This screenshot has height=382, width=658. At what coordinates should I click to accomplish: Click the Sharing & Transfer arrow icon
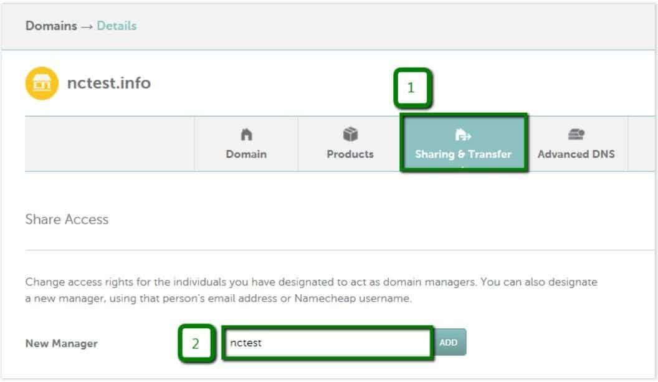pyautogui.click(x=463, y=135)
